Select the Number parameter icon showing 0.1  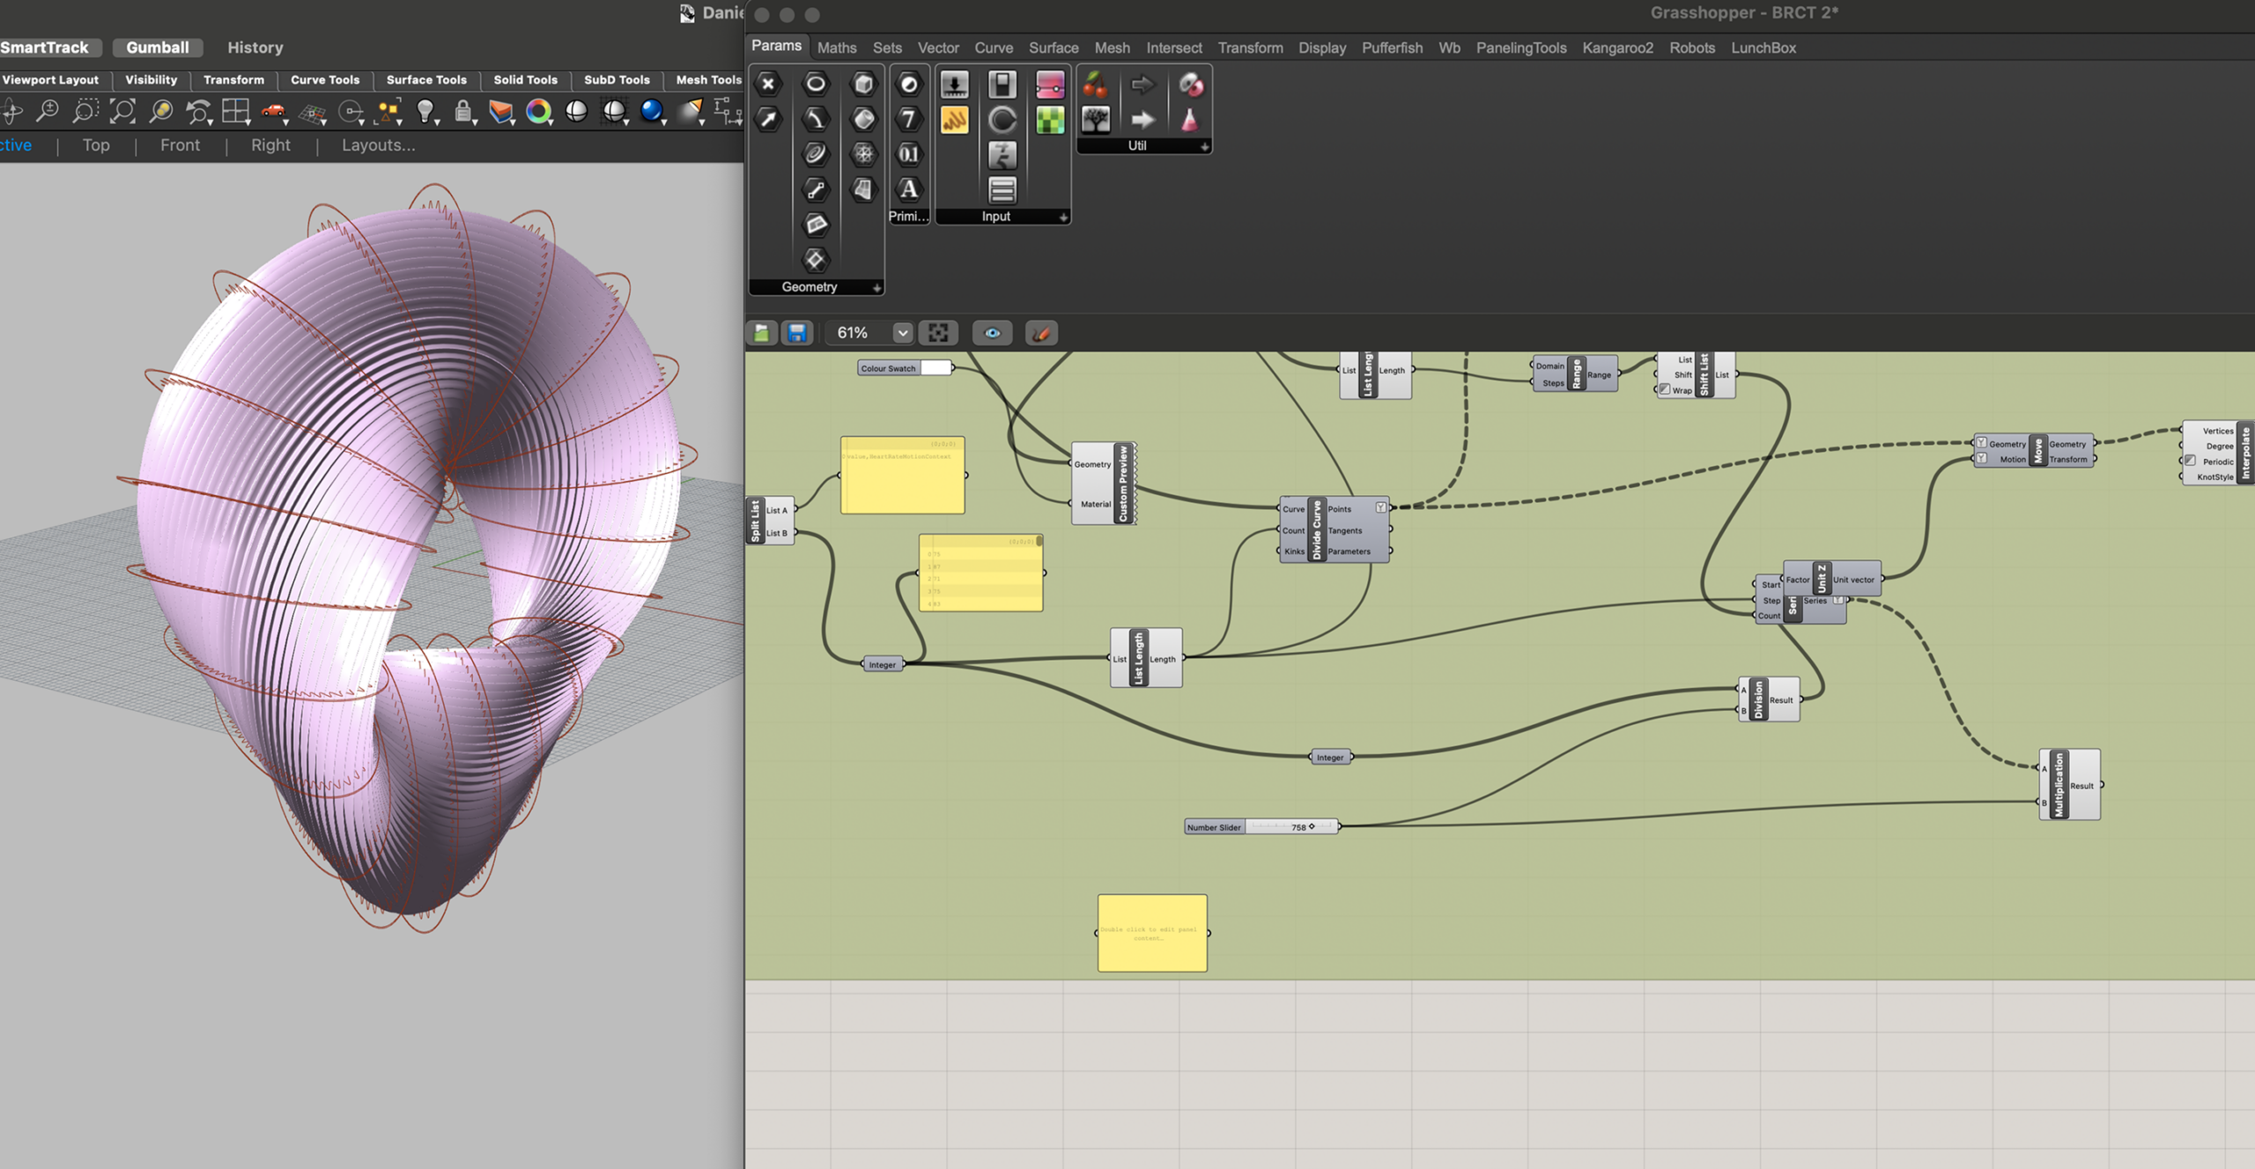tap(908, 154)
